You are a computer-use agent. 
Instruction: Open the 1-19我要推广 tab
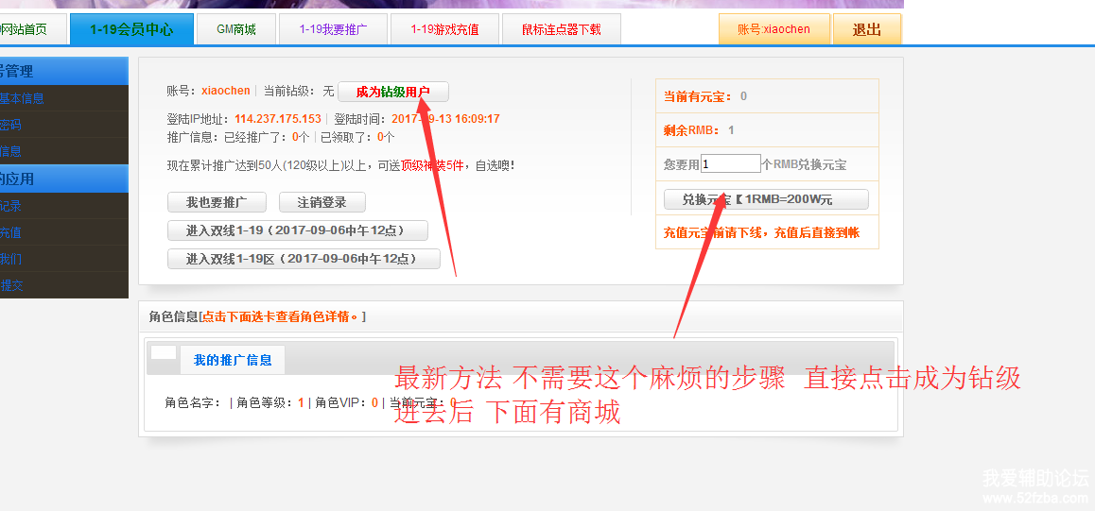click(333, 29)
